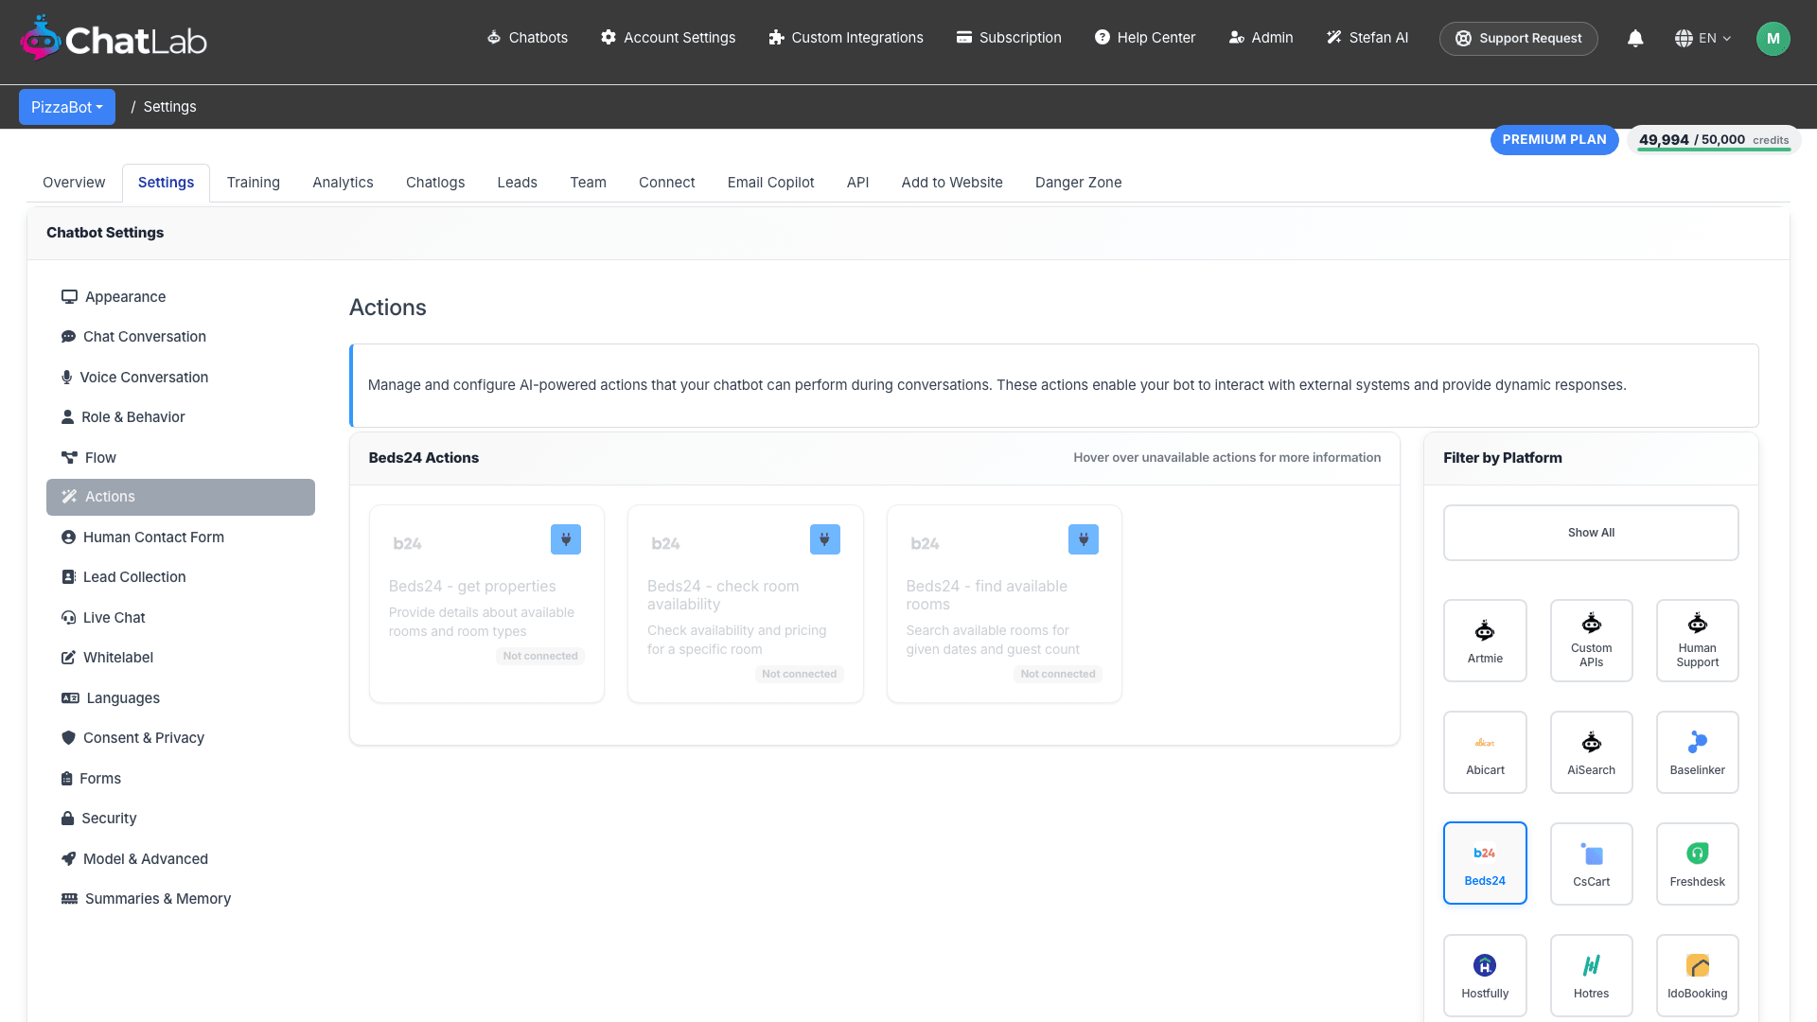Click the user avatar M icon
The height and width of the screenshot is (1022, 1817).
(1773, 39)
